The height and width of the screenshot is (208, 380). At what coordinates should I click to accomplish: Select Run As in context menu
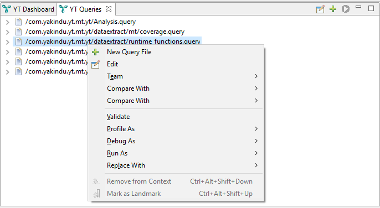point(176,153)
